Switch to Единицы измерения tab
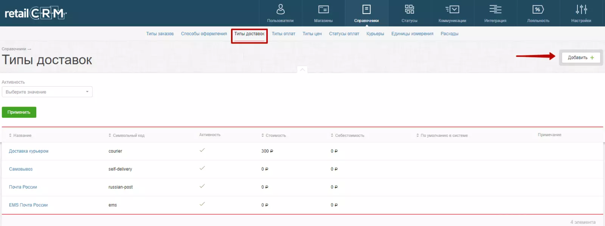Viewport: 605px width, 226px height. [412, 34]
